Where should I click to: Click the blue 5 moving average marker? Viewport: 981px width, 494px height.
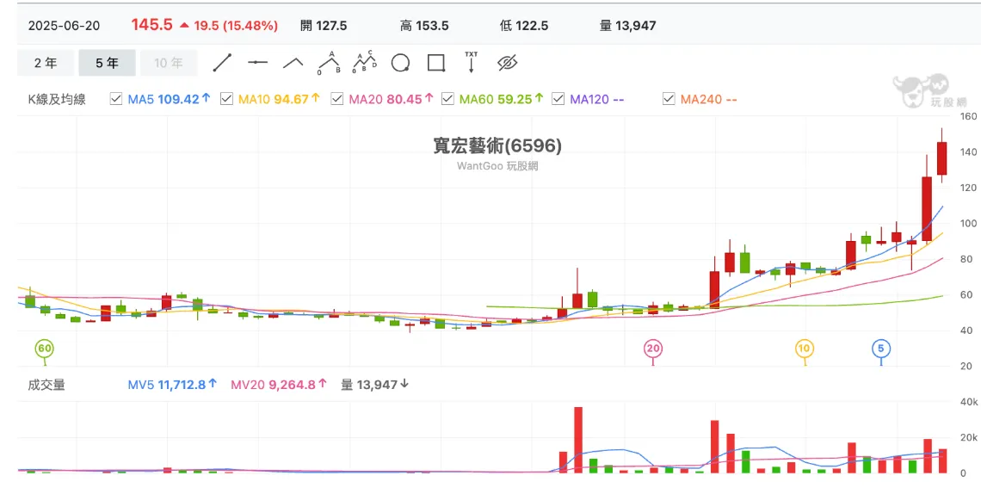pos(881,349)
